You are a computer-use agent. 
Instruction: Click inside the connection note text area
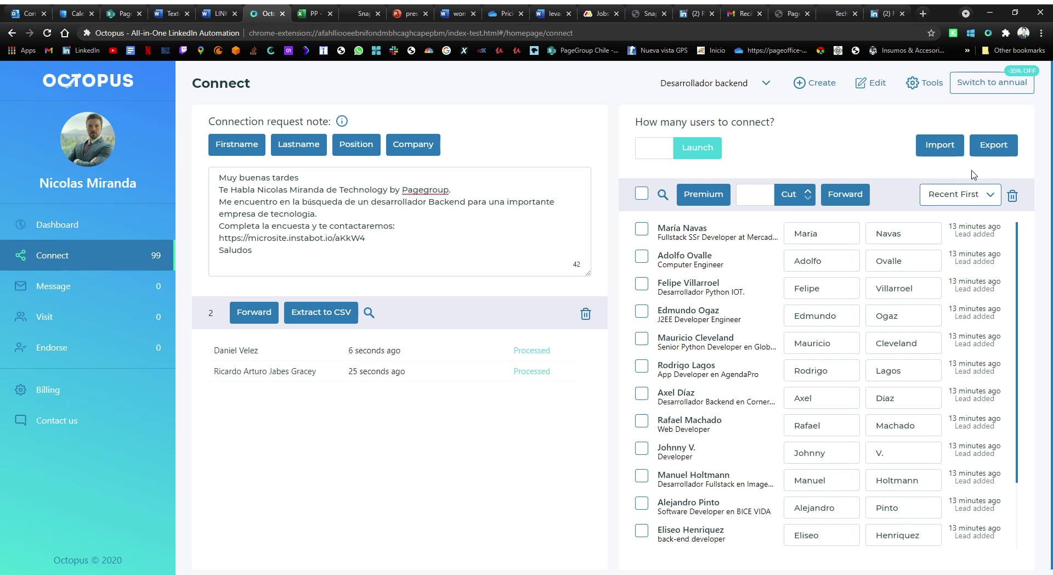pos(399,221)
